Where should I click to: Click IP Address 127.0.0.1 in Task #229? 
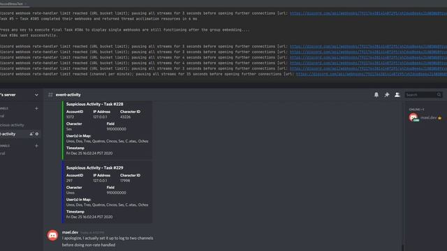tap(100, 181)
